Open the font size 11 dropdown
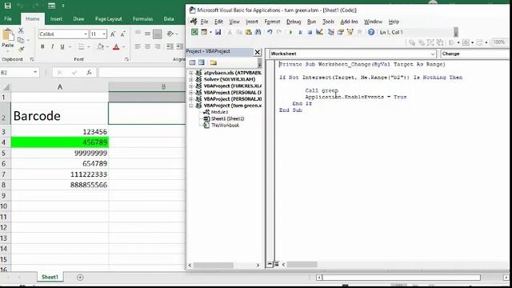The height and width of the screenshot is (288, 512). tap(104, 34)
